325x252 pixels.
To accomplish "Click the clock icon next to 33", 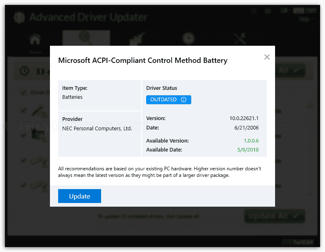I will (x=25, y=71).
